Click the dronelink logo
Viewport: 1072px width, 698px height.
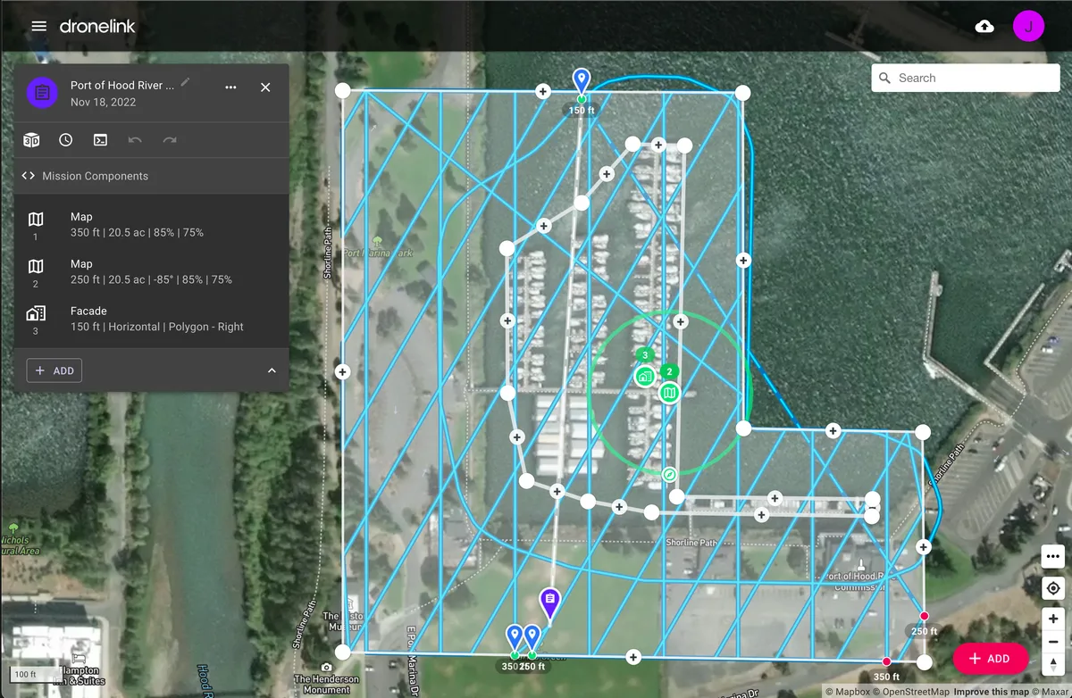tap(97, 26)
